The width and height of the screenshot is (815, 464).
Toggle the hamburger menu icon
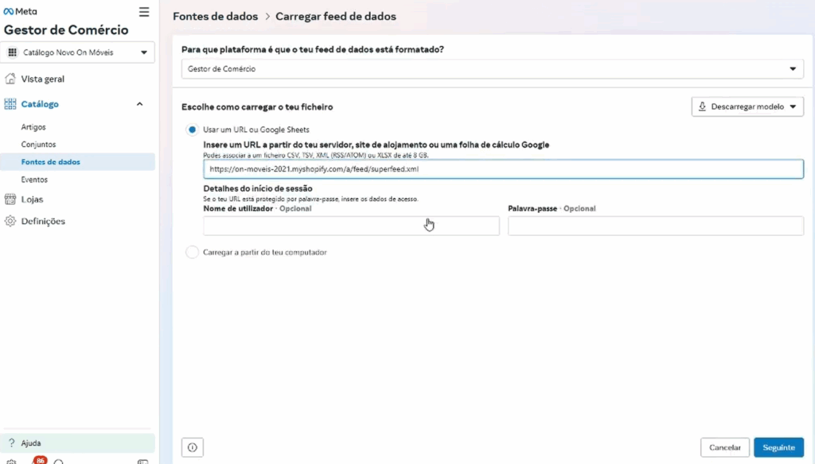click(x=144, y=12)
